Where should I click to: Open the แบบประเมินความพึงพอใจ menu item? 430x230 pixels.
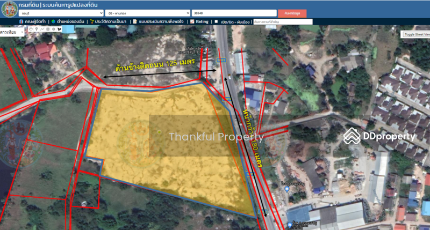(x=160, y=22)
